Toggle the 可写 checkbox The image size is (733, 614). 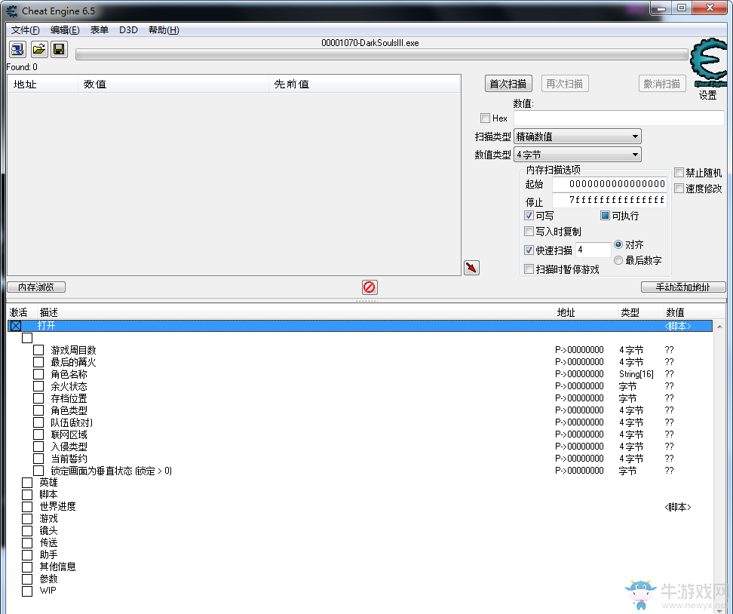click(x=529, y=216)
